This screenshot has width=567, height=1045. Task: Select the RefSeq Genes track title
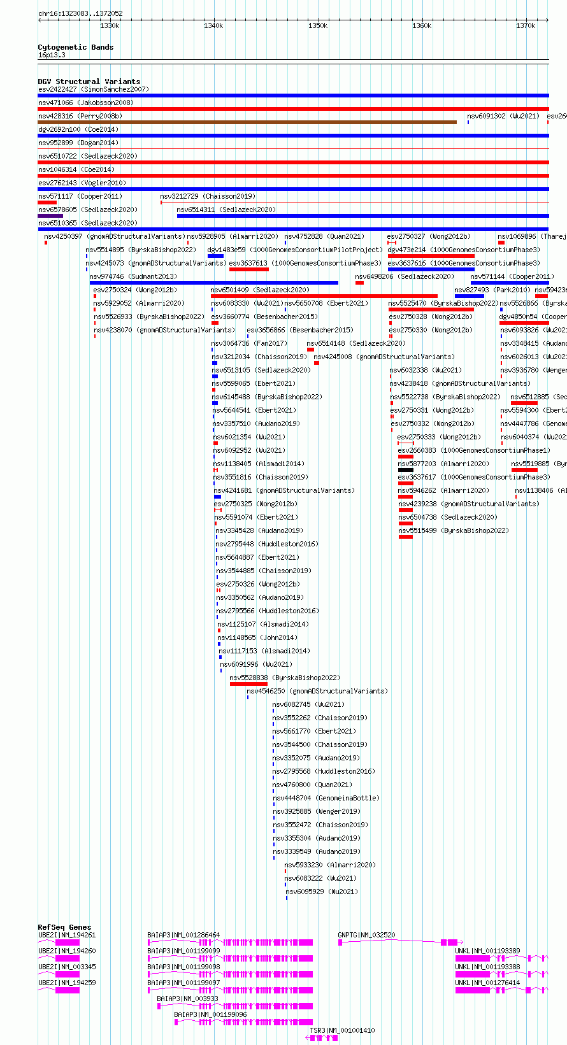pos(64,927)
